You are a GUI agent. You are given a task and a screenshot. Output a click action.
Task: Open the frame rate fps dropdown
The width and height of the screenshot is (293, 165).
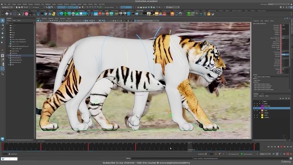click(x=265, y=154)
